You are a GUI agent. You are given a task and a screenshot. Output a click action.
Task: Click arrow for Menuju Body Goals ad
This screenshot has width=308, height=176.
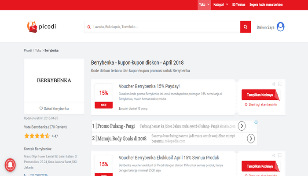(x=251, y=139)
